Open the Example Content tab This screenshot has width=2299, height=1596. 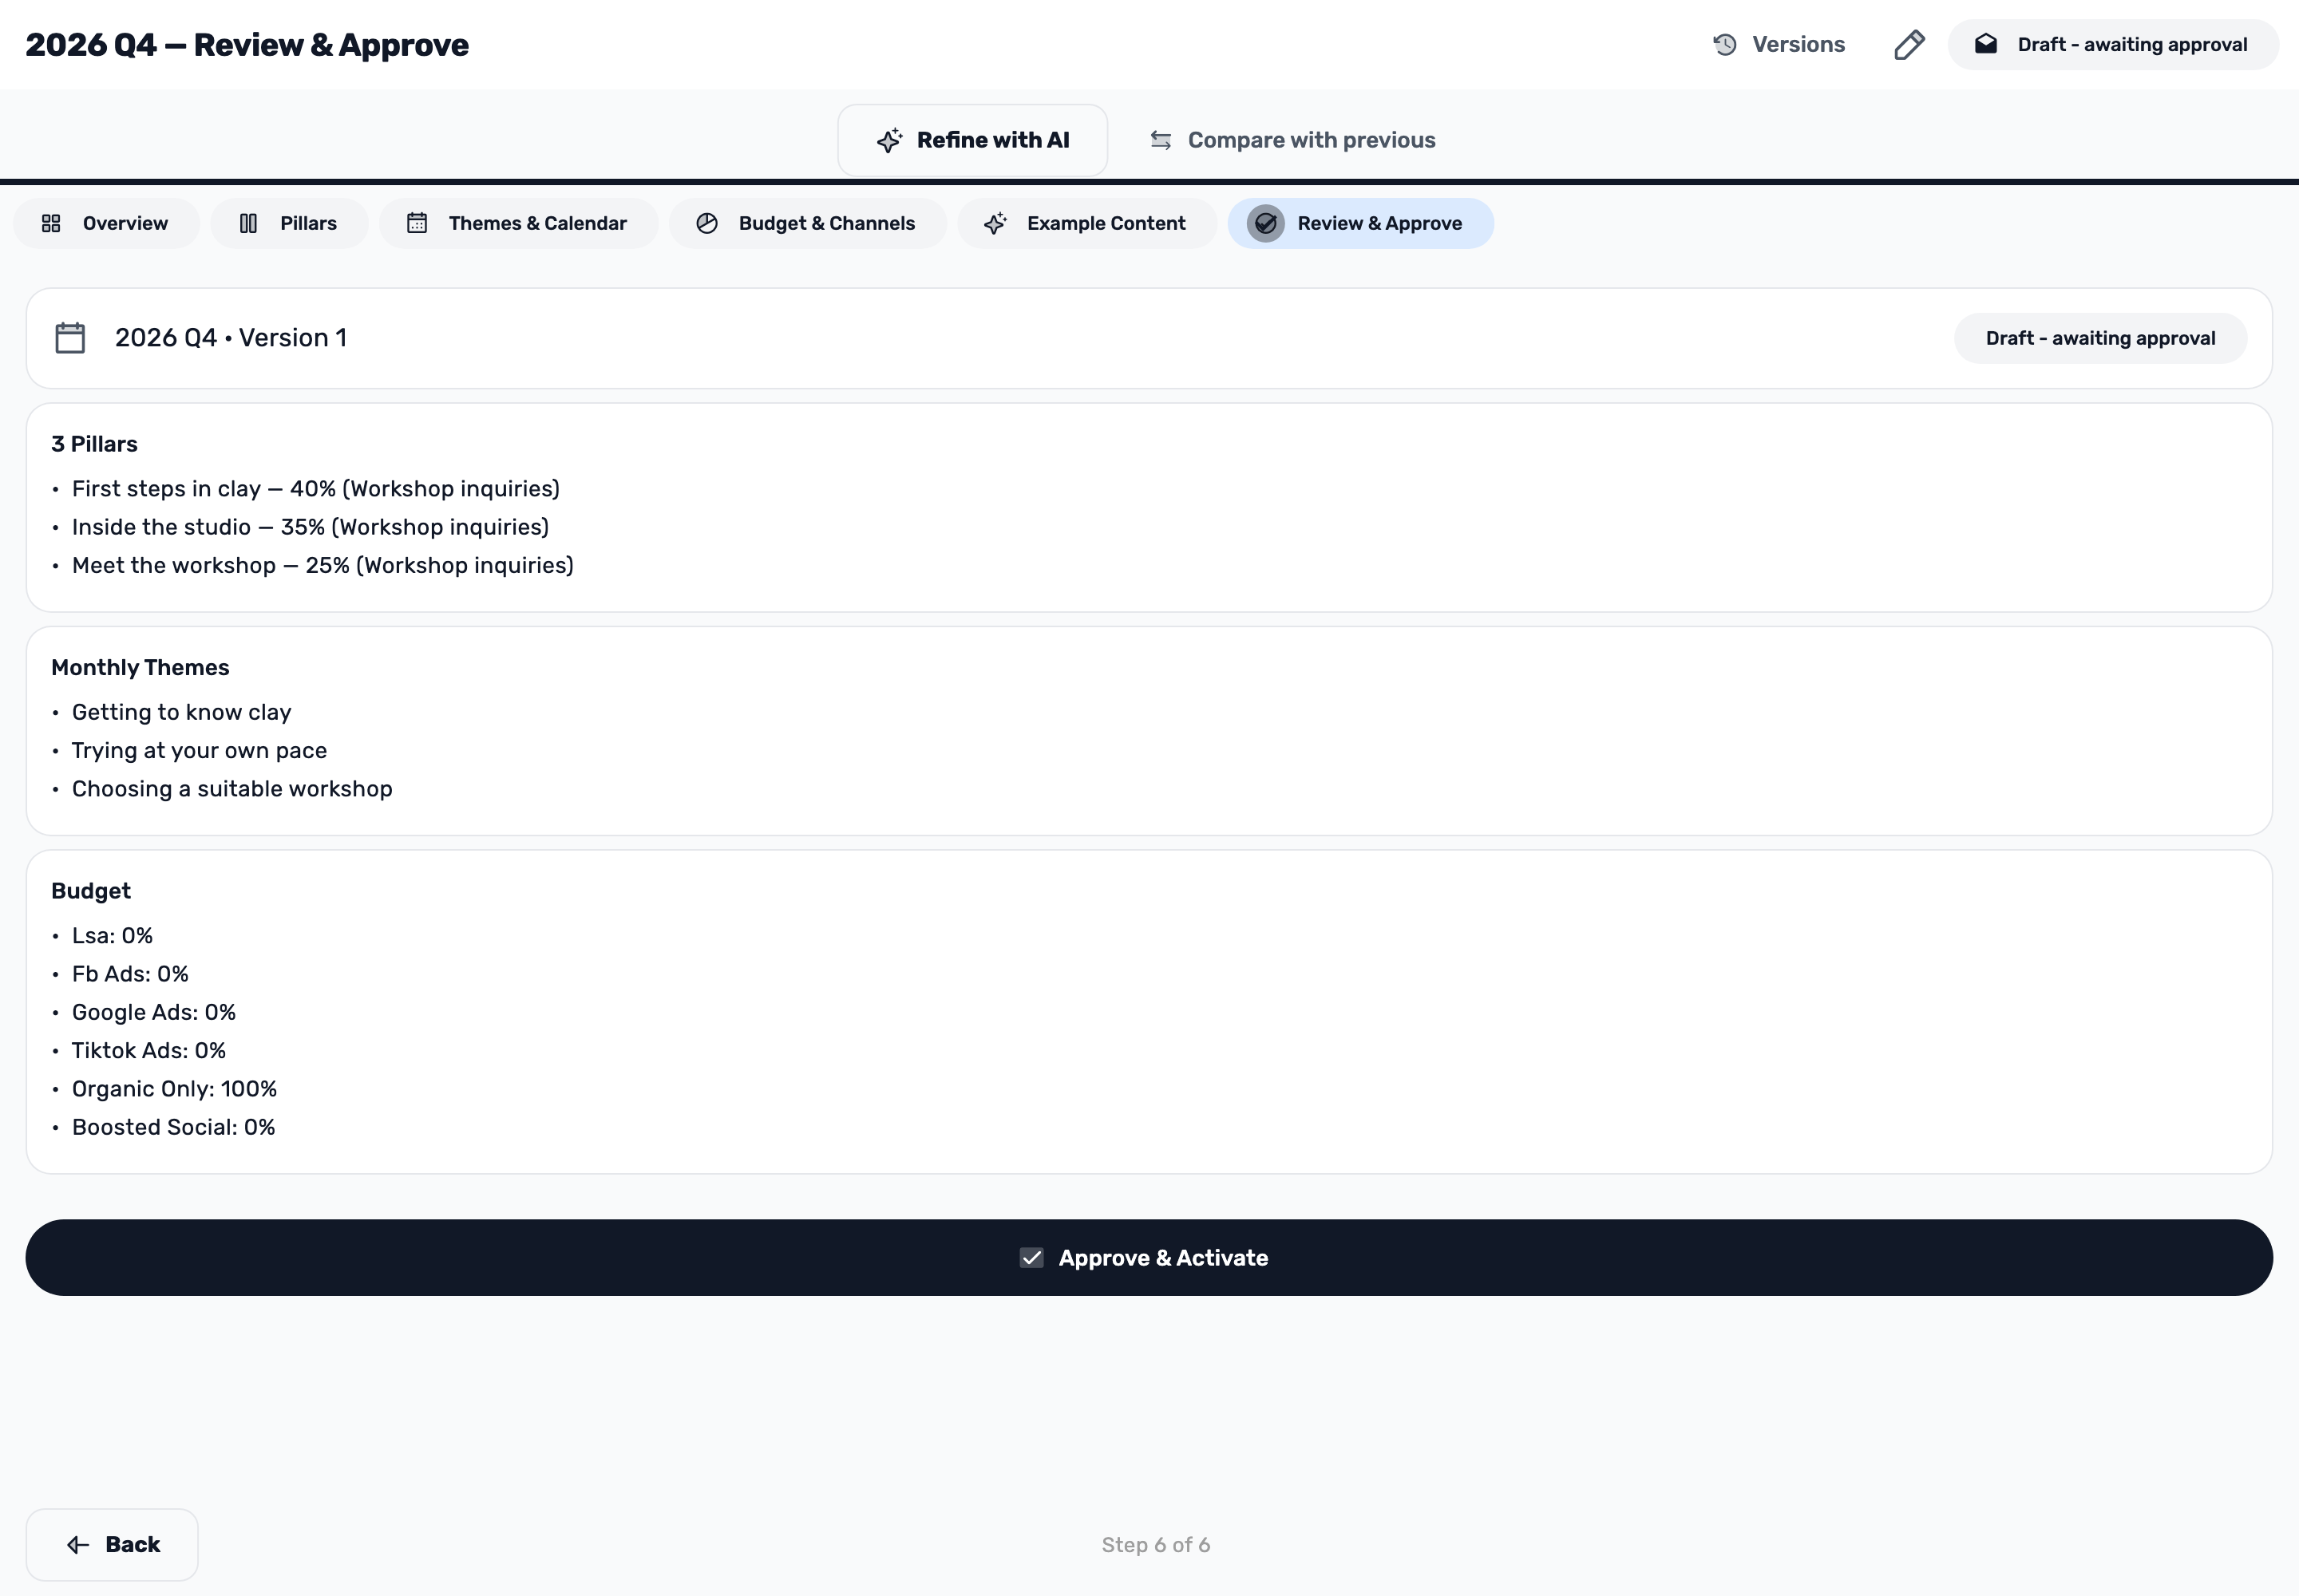coord(1087,223)
